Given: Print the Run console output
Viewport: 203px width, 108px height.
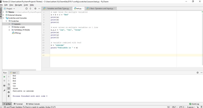Looking at the screenshot, I should pos(9,92).
